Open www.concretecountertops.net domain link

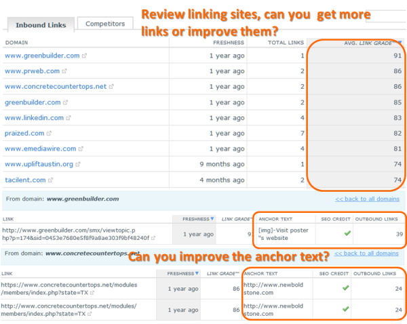[56, 86]
